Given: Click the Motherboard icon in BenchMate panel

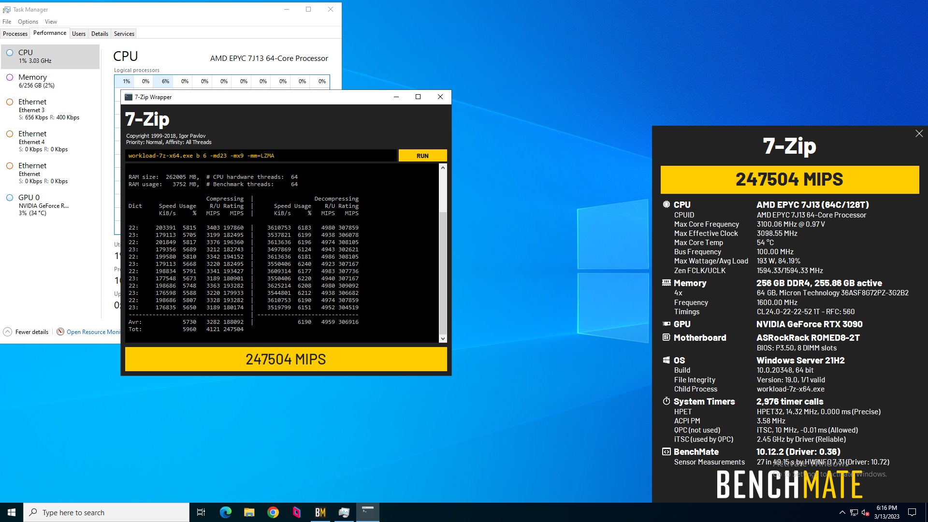Looking at the screenshot, I should (667, 337).
